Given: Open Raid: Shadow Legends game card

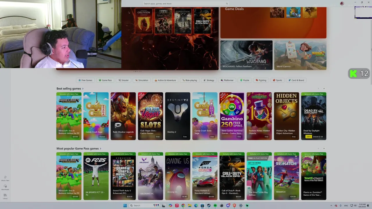Looking at the screenshot, I should (x=123, y=116).
